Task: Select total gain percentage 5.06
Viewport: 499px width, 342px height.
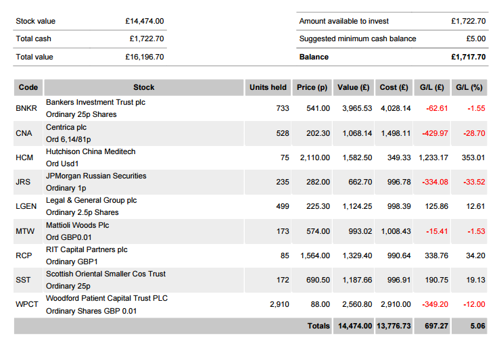Action: pyautogui.click(x=477, y=326)
